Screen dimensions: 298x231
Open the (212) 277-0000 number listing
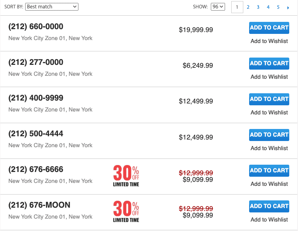pos(36,62)
